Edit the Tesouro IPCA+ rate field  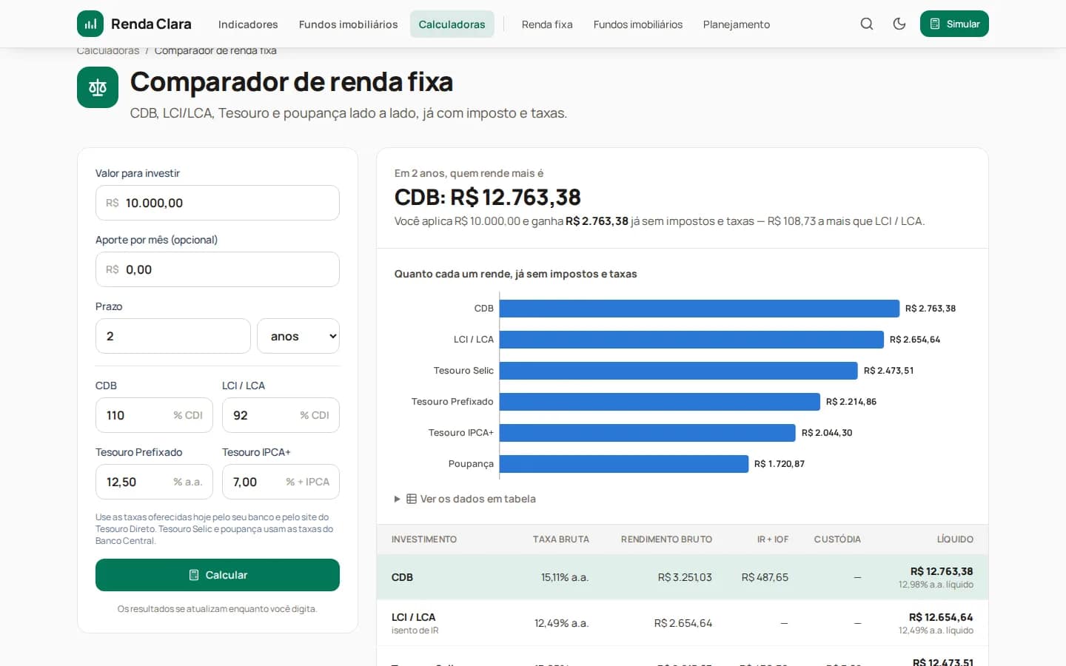tap(281, 482)
